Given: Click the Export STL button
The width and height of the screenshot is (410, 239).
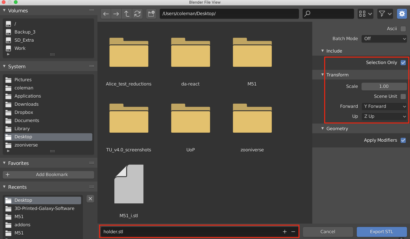Looking at the screenshot, I should tap(382, 232).
